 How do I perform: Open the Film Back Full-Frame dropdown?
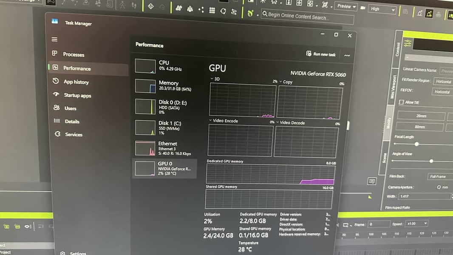pyautogui.click(x=440, y=176)
